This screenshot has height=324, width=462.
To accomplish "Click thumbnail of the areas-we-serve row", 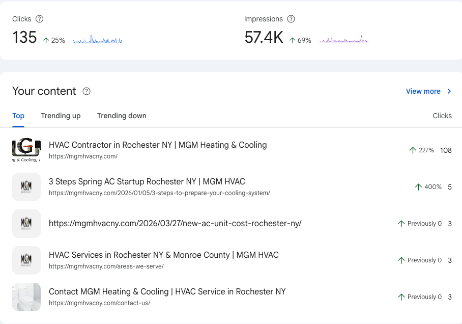I will tap(26, 260).
